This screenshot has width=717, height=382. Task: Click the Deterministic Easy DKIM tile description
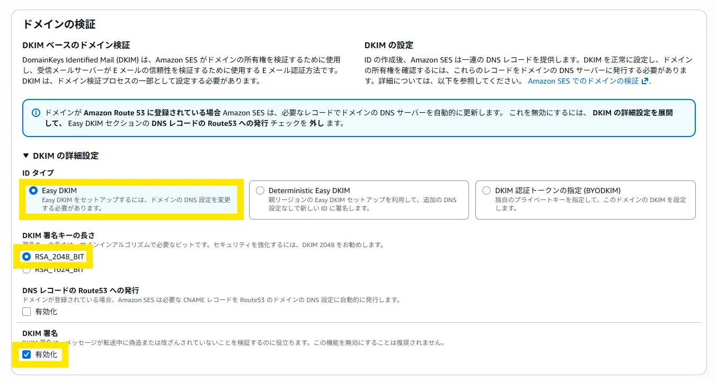coord(362,204)
